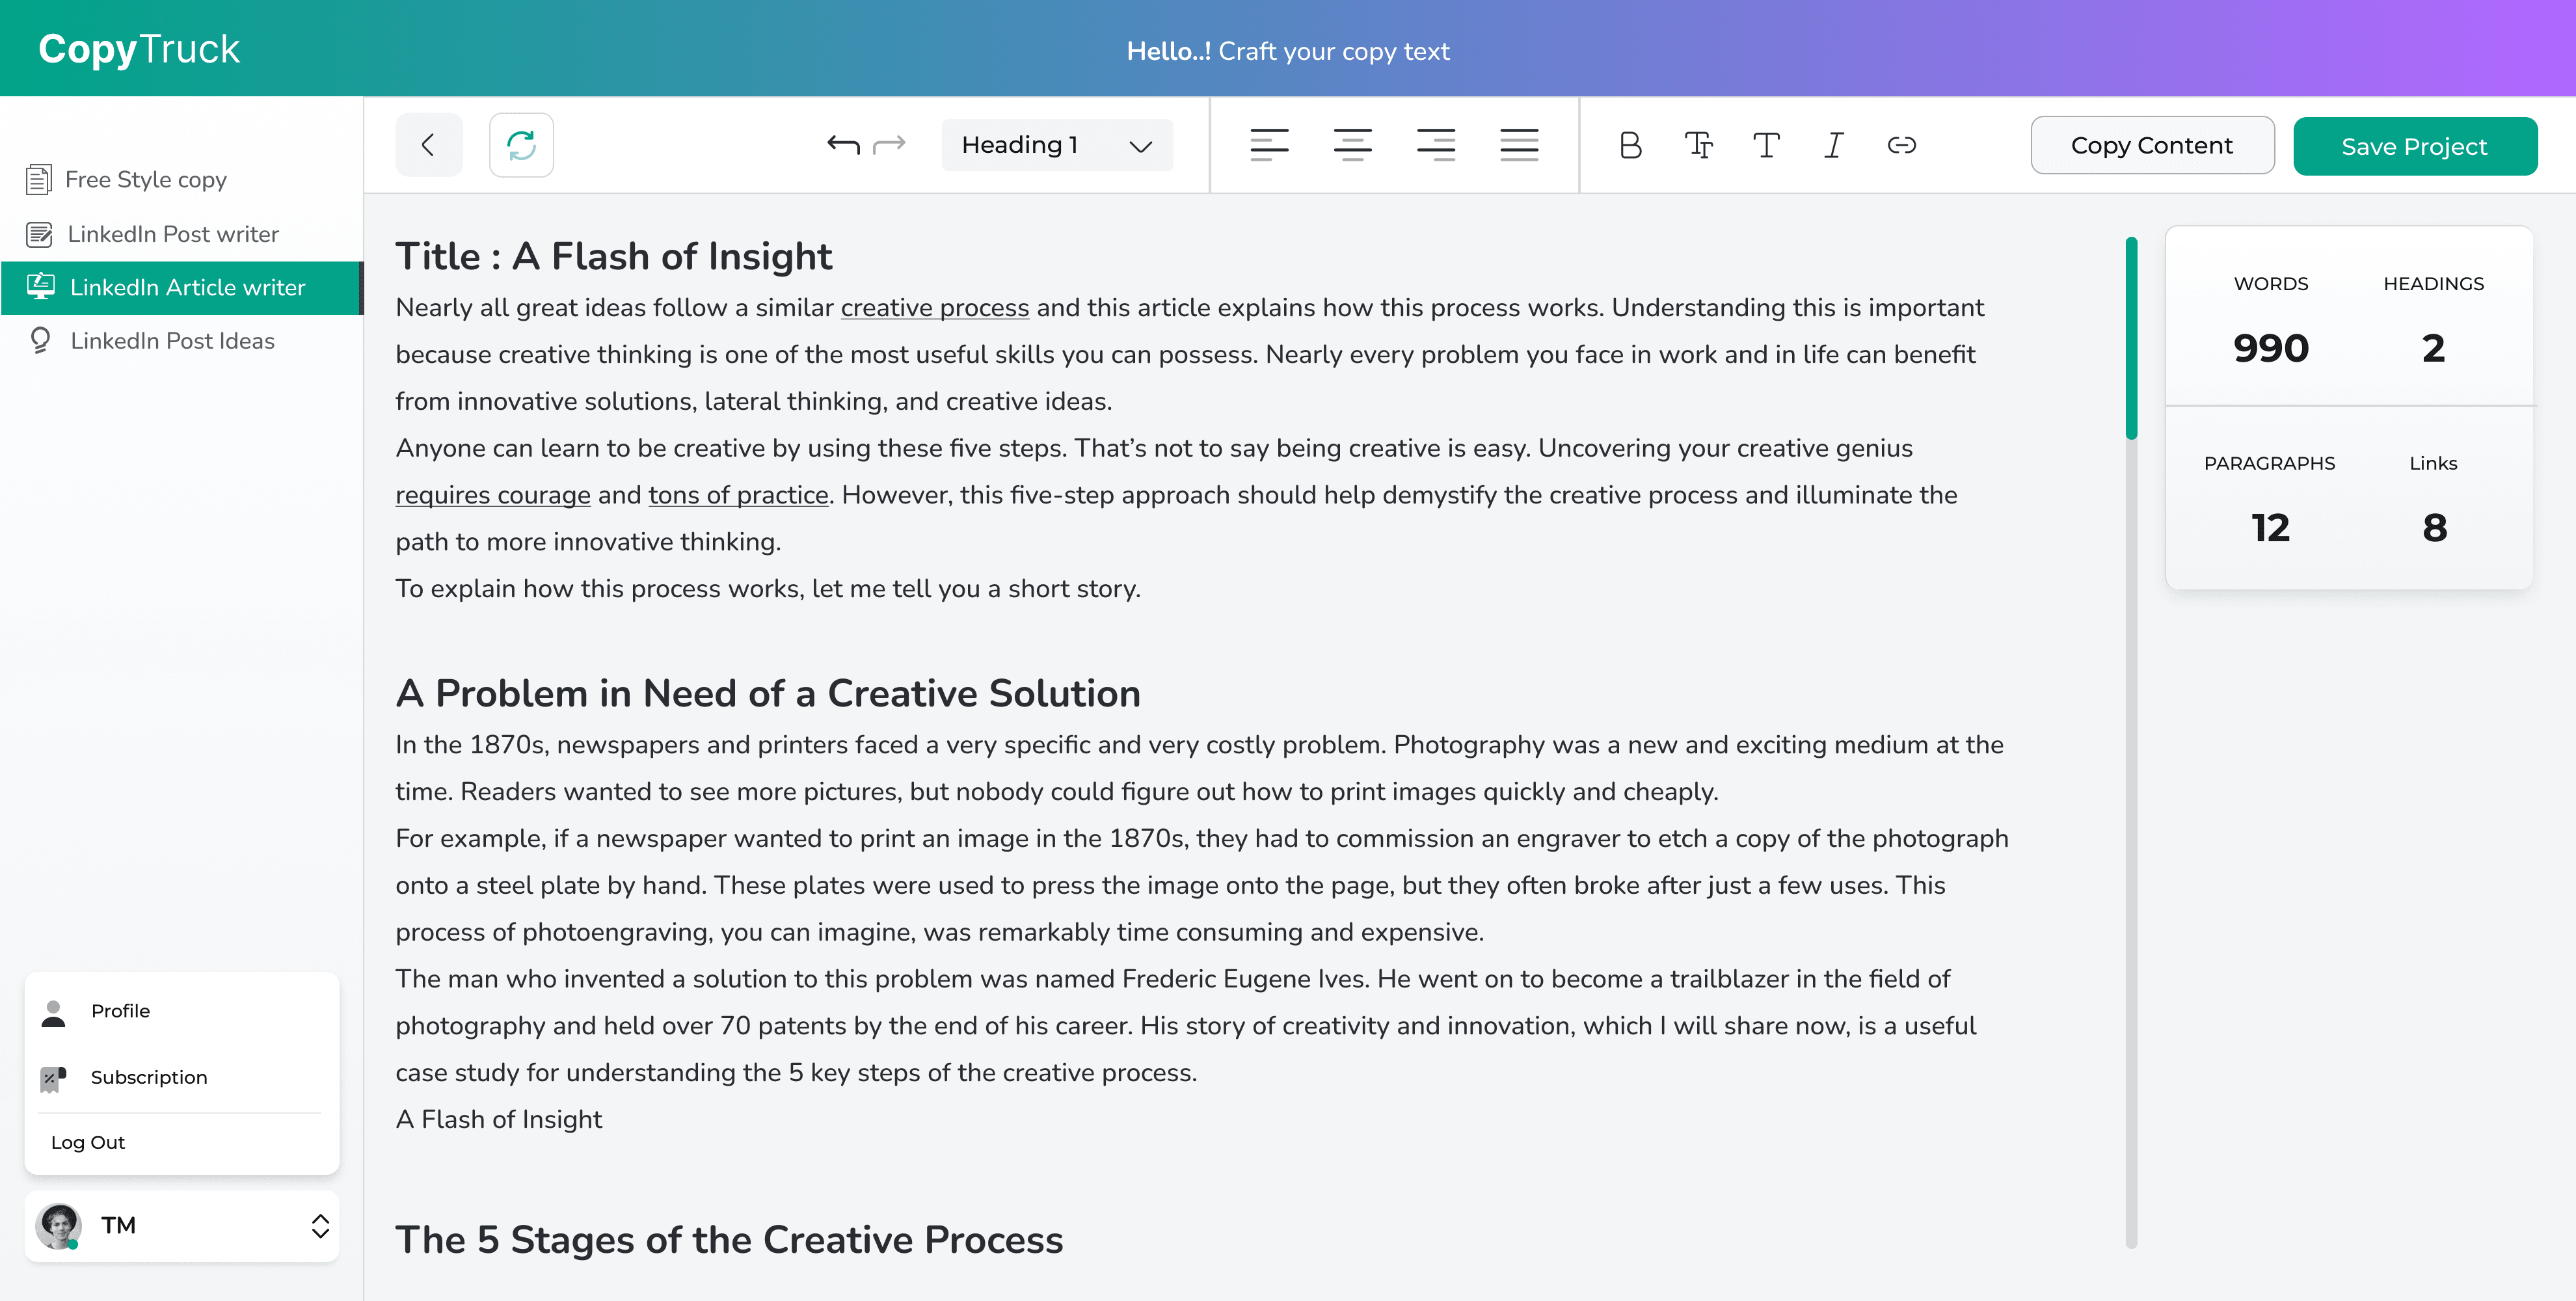The image size is (2576, 1301).
Task: Redo the last edit
Action: (x=889, y=145)
